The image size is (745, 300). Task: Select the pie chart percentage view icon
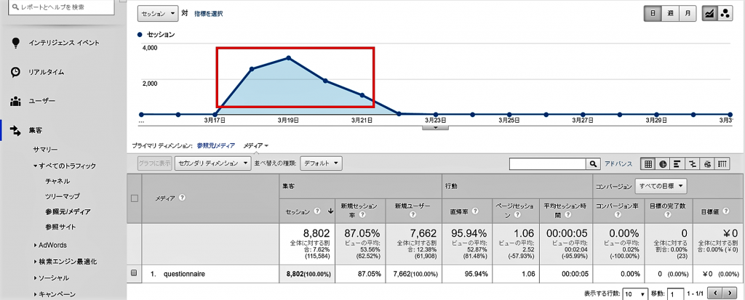(663, 164)
